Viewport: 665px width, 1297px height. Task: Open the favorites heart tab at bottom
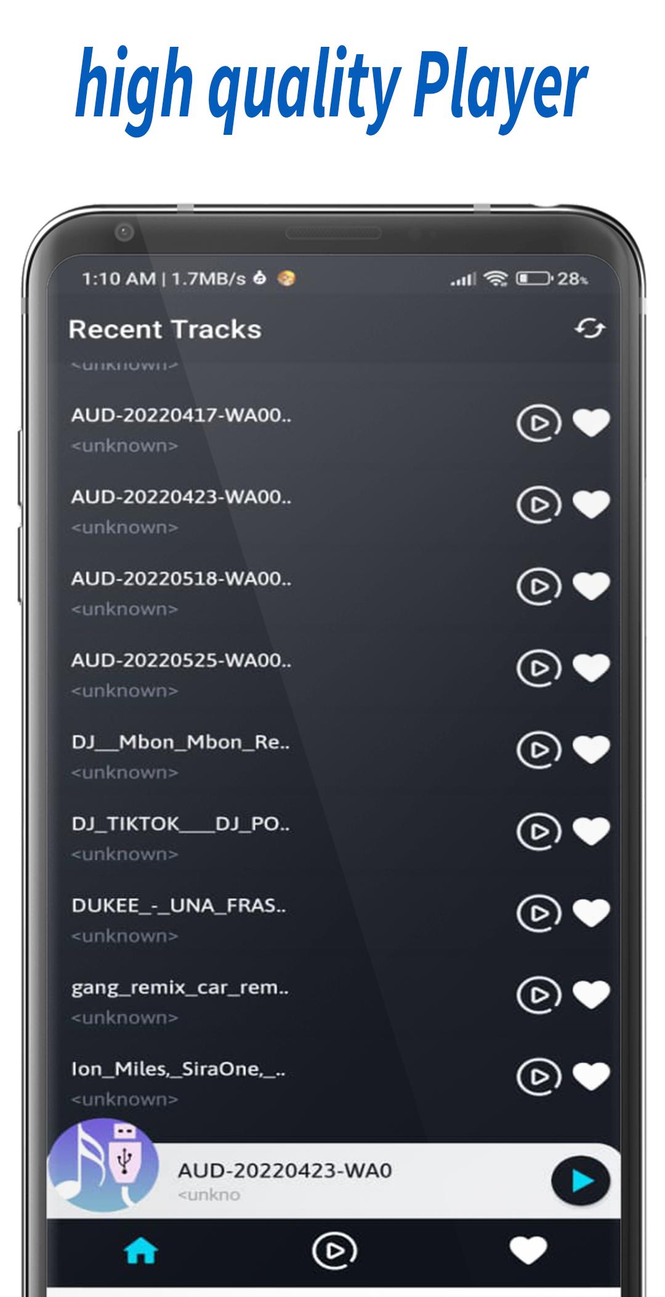click(x=528, y=1251)
